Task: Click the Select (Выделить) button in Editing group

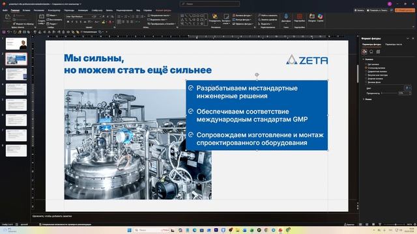Action: click(x=265, y=24)
